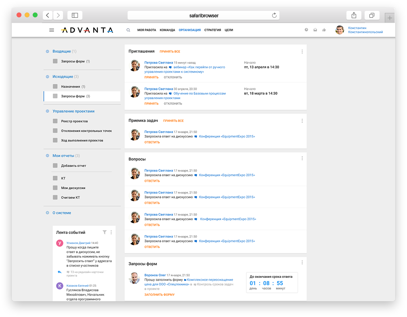Screen dimensions: 407x317
Task: Accept the webinar invitation with ПРИНЯТЬ
Action: [x=151, y=77]
